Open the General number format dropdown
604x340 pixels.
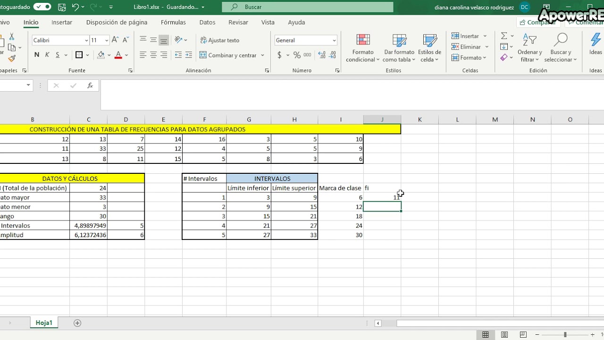(335, 40)
